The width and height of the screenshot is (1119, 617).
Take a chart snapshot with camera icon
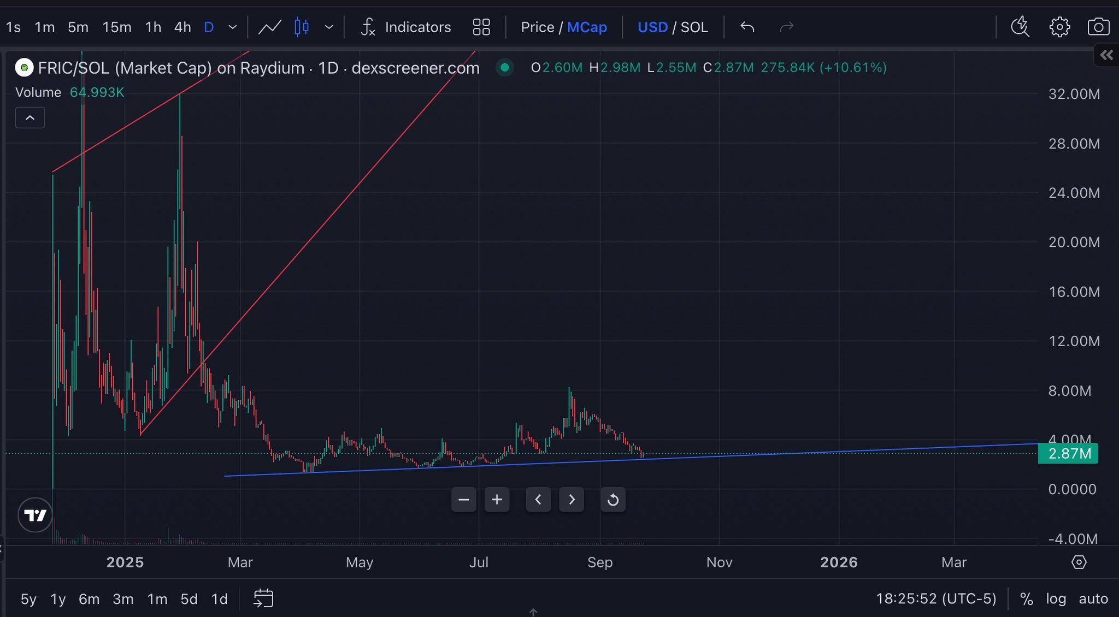pyautogui.click(x=1098, y=27)
